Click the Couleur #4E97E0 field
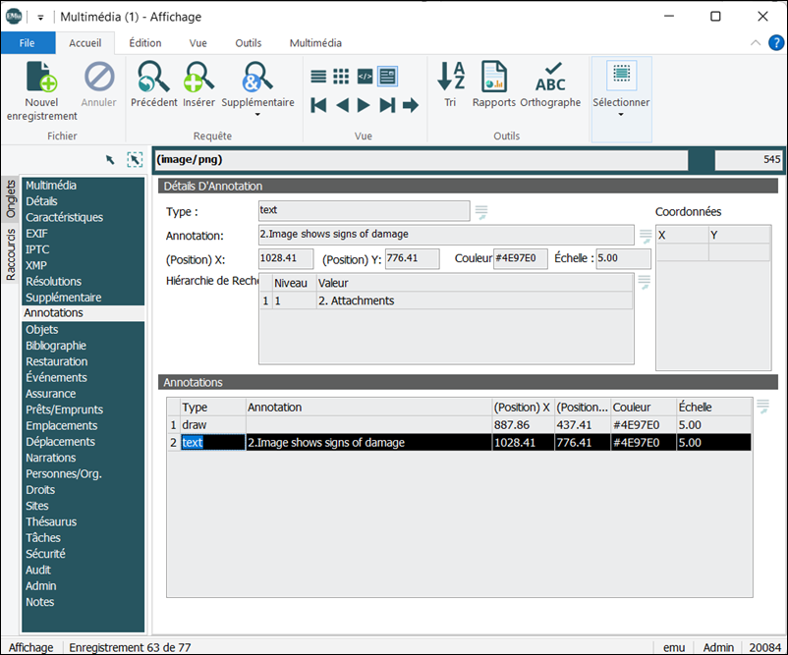 520,259
